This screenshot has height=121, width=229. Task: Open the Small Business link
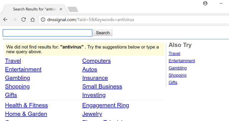click(x=102, y=87)
